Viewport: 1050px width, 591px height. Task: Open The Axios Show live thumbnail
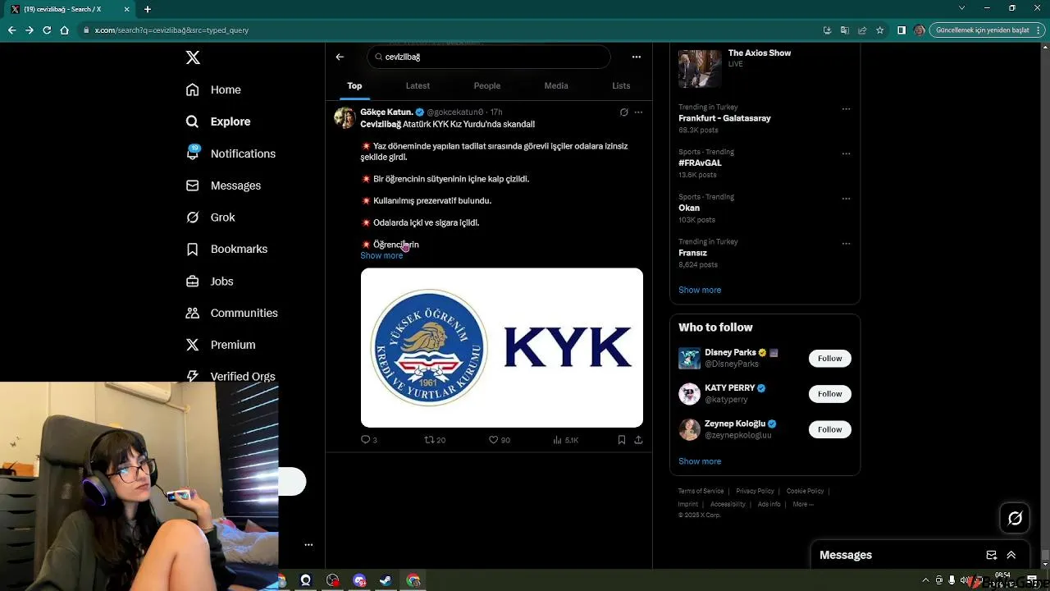pos(700,68)
